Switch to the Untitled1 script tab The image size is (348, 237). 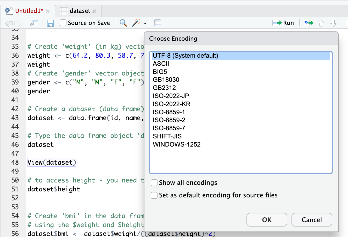pos(29,11)
